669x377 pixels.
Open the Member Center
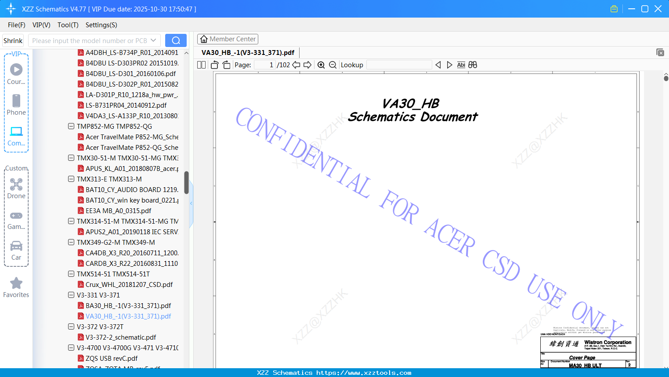click(228, 39)
